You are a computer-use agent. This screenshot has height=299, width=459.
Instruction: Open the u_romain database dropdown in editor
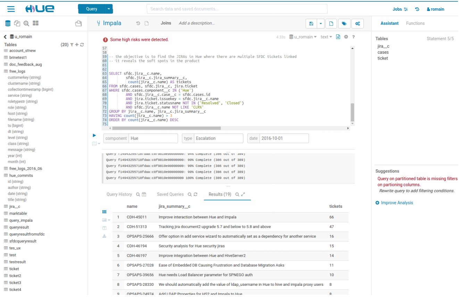tap(303, 37)
